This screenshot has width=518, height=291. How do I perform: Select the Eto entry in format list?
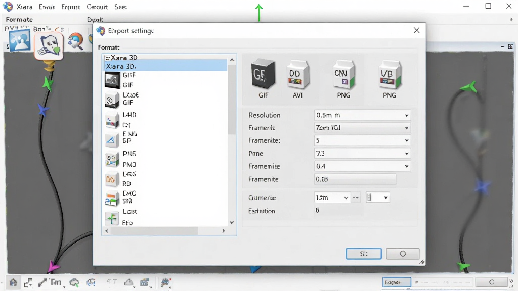click(x=127, y=223)
